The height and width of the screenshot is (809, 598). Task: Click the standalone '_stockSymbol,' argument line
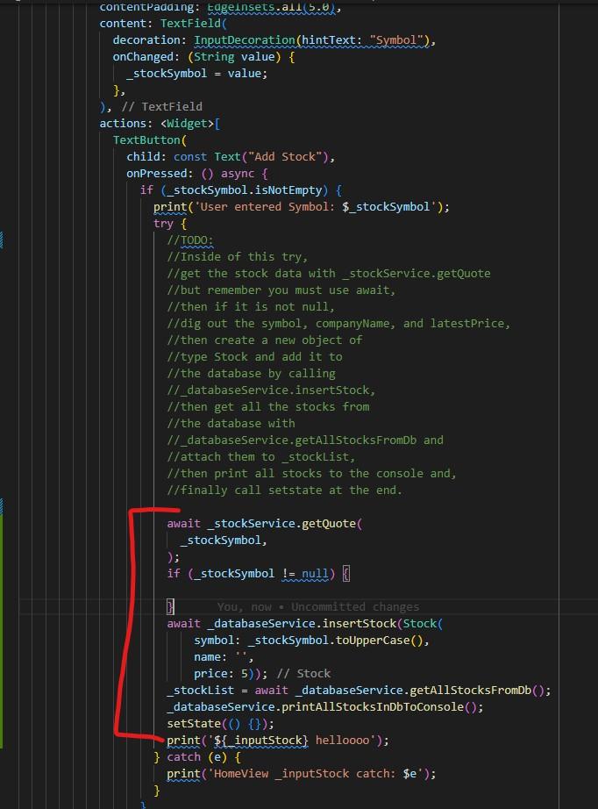pyautogui.click(x=224, y=541)
